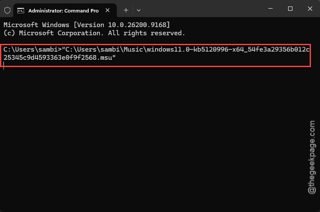Click the Microsoft Windows version line
The width and height of the screenshot is (320, 212).
[x=87, y=25]
